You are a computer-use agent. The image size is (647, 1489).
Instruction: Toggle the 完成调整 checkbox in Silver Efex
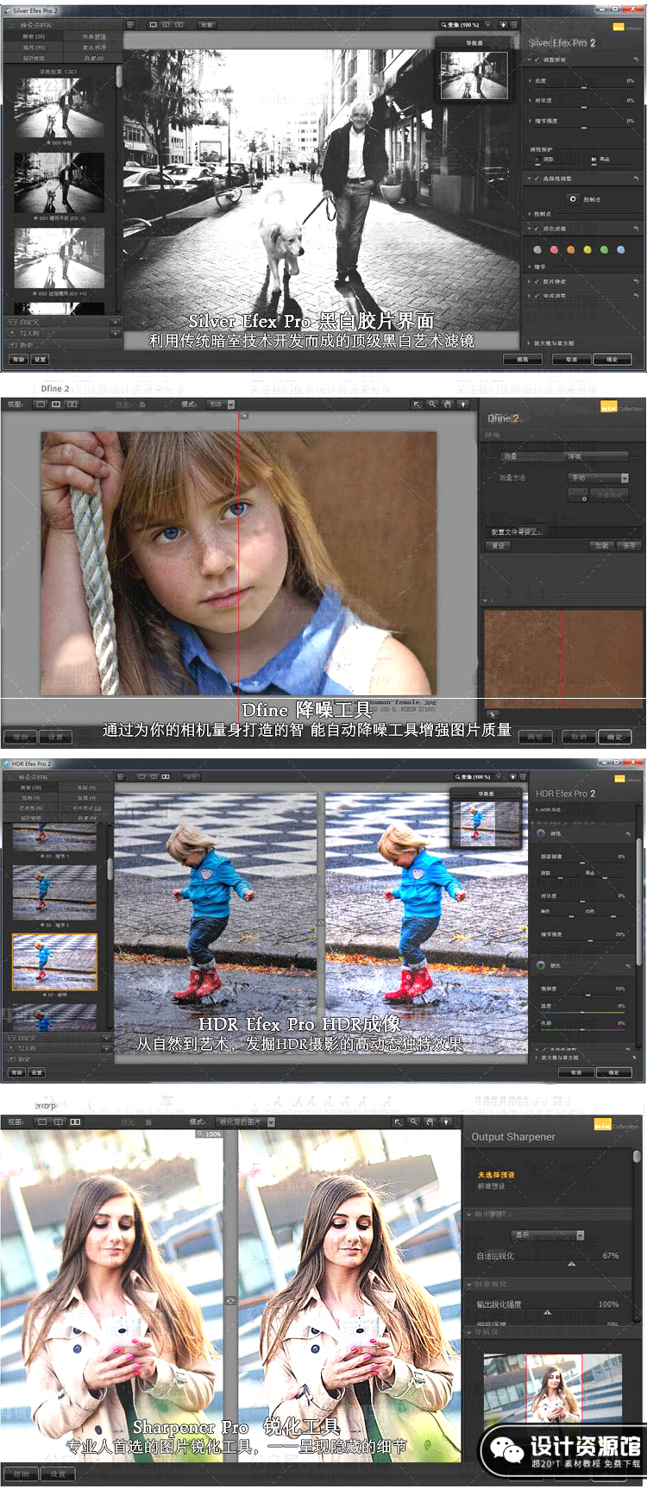pyautogui.click(x=537, y=296)
